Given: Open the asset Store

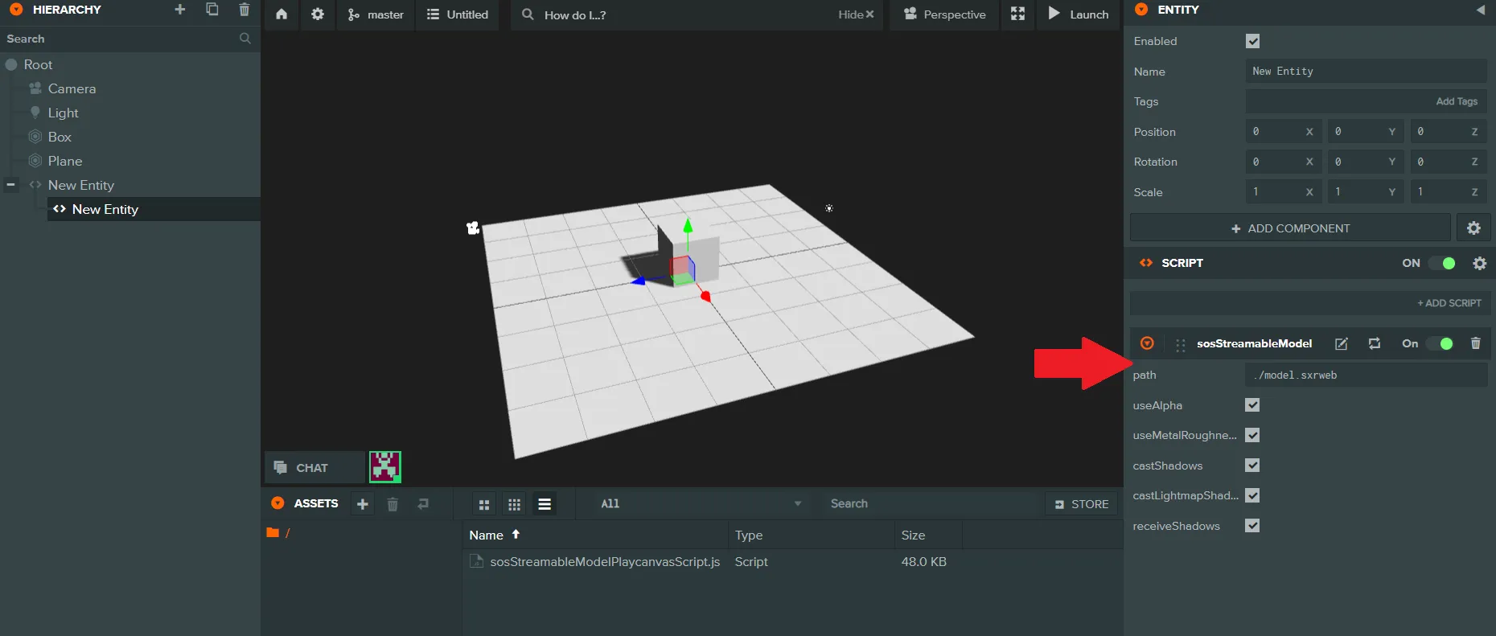Looking at the screenshot, I should [x=1082, y=504].
